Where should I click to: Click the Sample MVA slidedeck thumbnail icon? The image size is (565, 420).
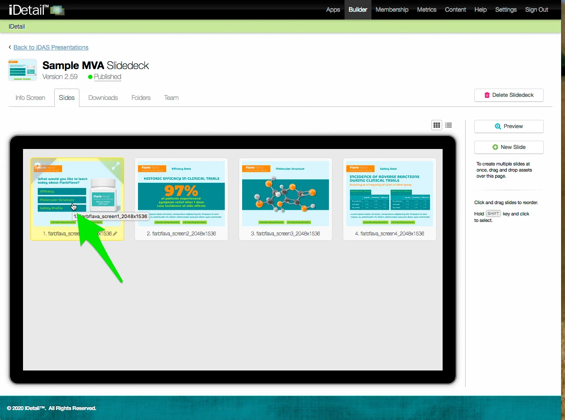point(23,70)
